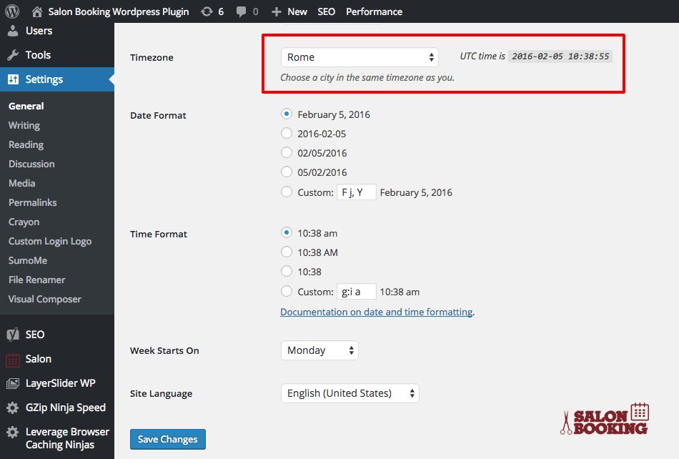Image resolution: width=679 pixels, height=459 pixels.
Task: Select the Custom time format radio
Action: point(286,291)
